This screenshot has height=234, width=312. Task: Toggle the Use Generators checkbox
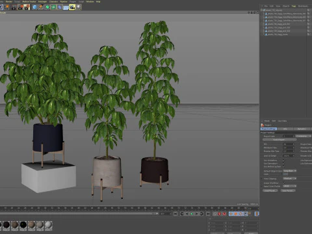click(283, 163)
